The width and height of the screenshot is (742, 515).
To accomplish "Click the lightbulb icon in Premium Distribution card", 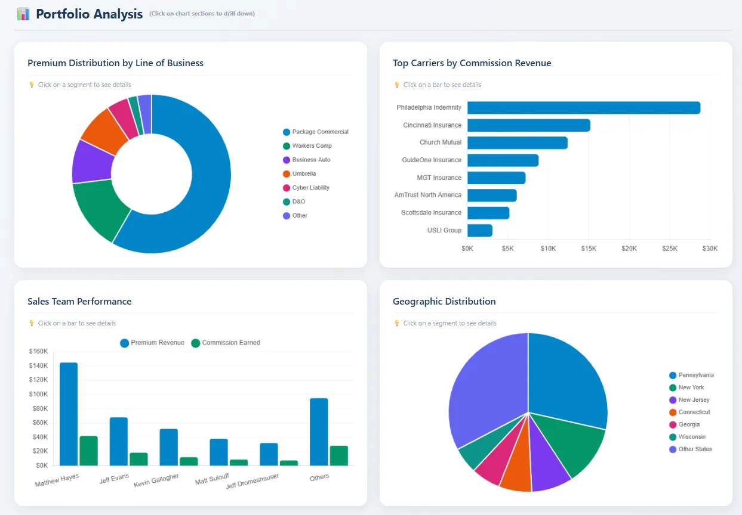I will click(32, 85).
